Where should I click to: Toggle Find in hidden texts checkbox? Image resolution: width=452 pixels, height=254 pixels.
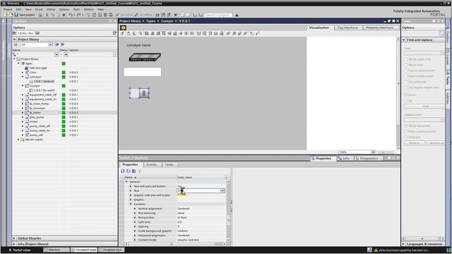coord(406,76)
